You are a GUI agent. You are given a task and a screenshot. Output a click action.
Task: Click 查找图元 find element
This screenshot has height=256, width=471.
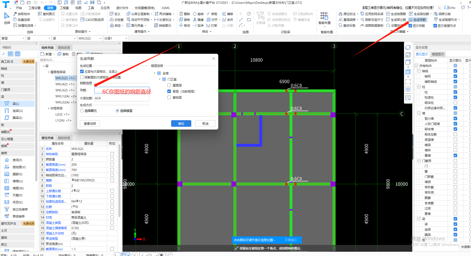point(47,14)
